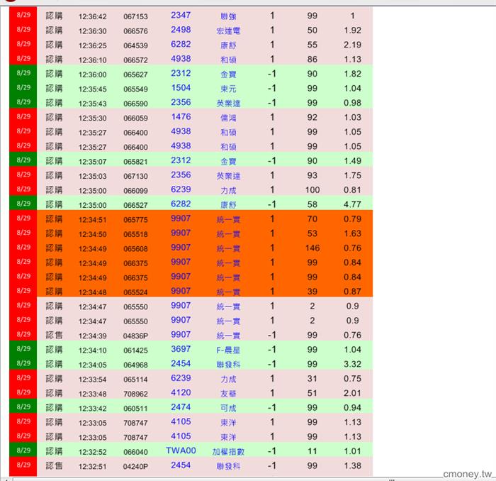Select warrant code 708962
The width and height of the screenshot is (496, 481).
pos(135,394)
